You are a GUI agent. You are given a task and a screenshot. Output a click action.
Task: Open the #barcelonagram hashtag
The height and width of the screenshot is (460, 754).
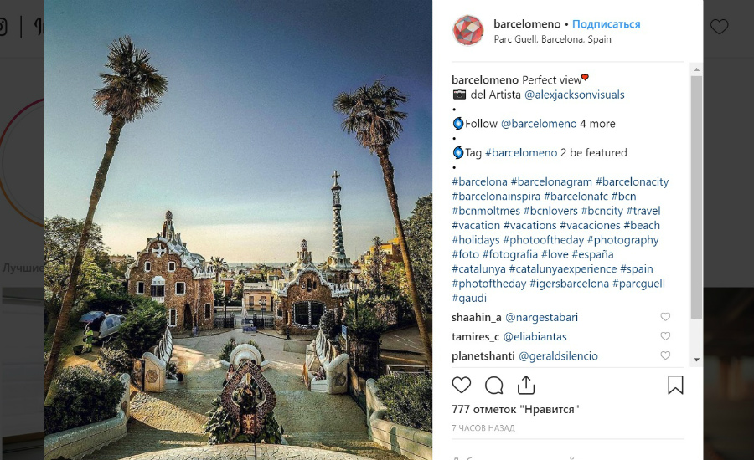pos(551,182)
